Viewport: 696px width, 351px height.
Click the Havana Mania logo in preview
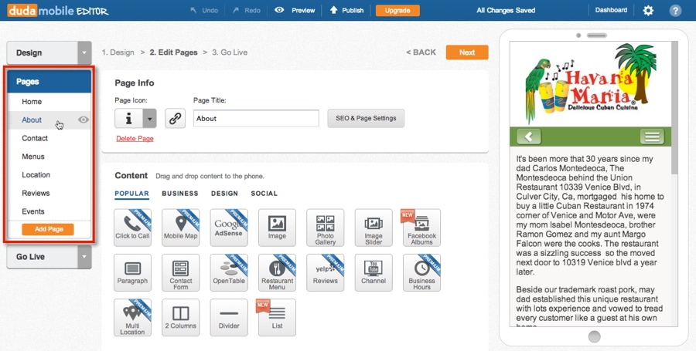tap(590, 83)
